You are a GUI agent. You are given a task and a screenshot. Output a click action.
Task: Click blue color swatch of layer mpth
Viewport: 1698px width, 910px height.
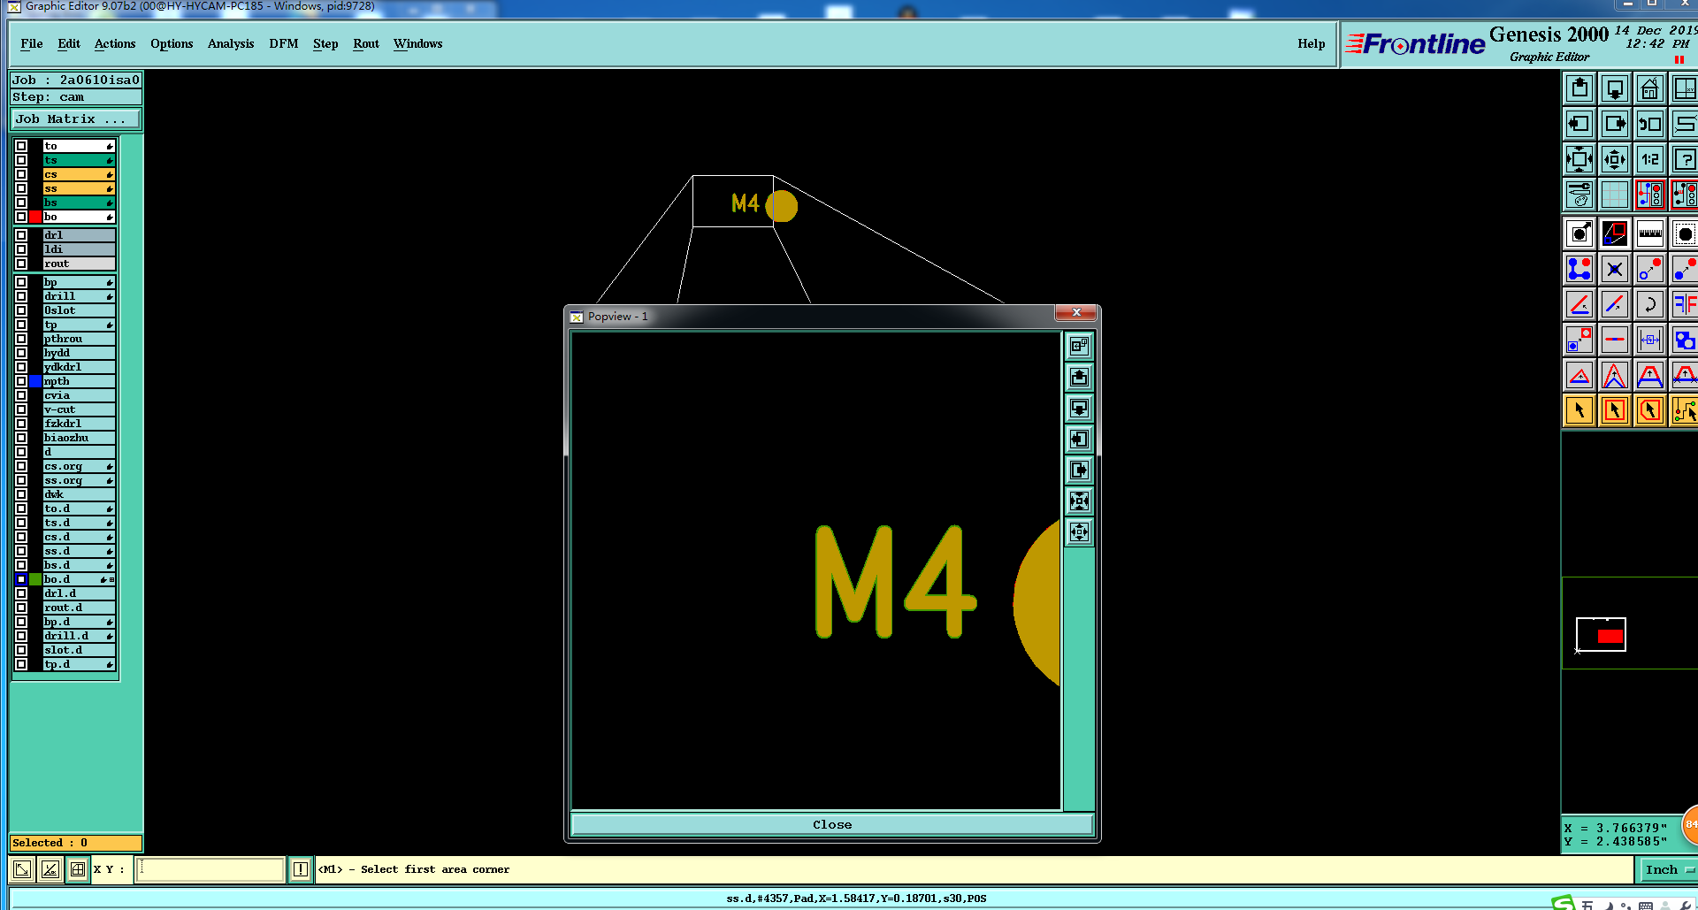[x=35, y=381]
